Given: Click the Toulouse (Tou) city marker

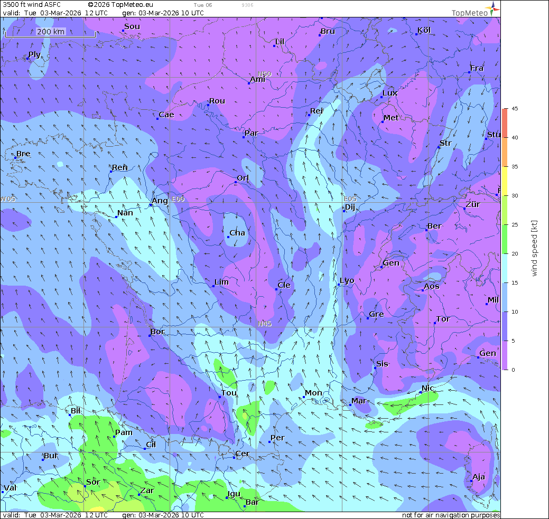Looking at the screenshot, I should (220, 397).
